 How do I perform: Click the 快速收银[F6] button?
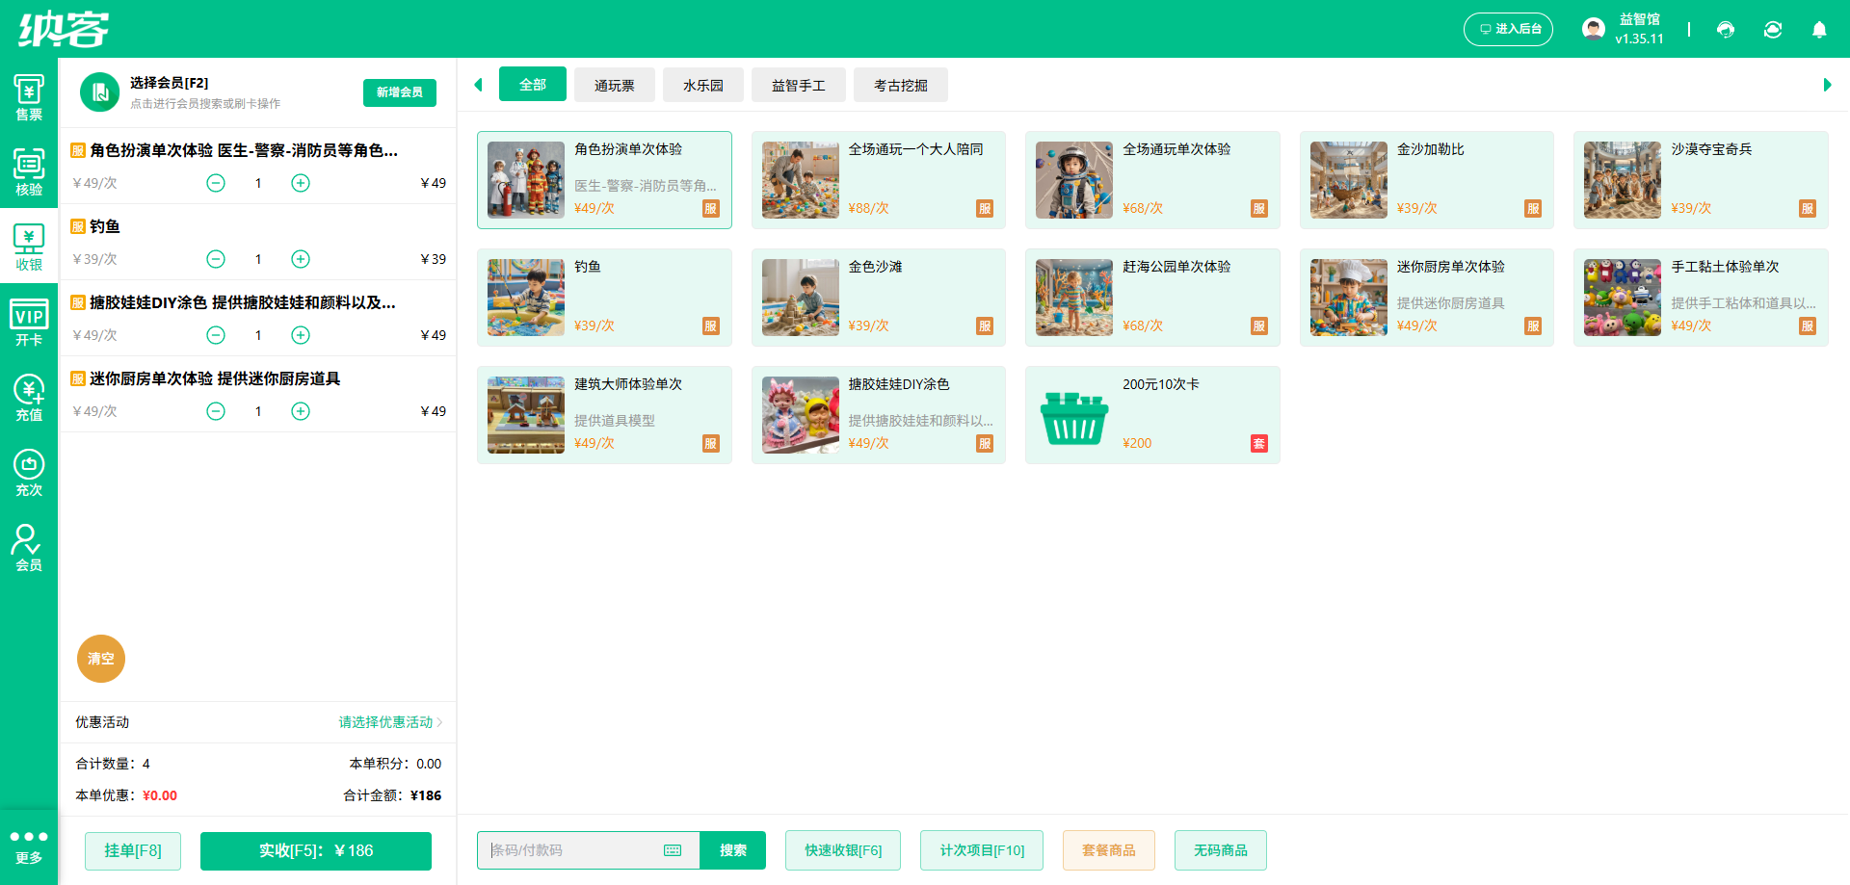pos(843,850)
